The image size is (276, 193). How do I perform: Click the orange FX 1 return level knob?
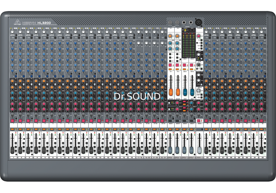170,36
